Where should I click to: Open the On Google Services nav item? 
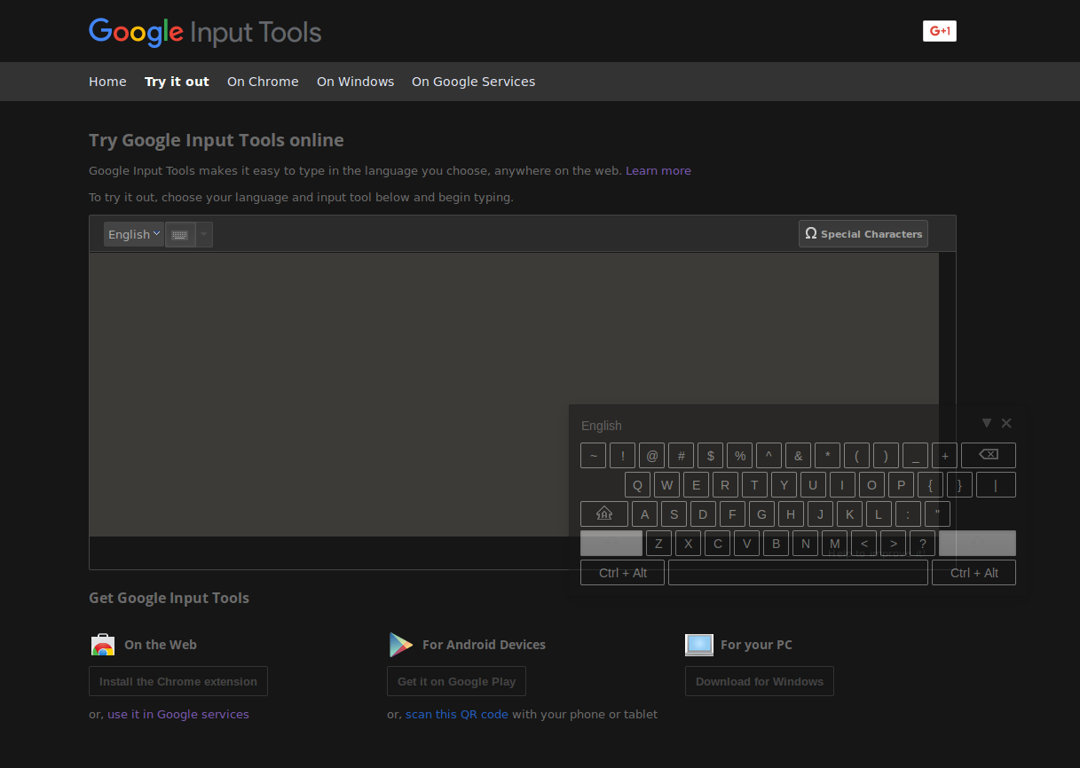point(473,82)
